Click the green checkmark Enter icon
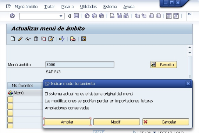The width and height of the screenshot is (199, 133). [12, 16]
